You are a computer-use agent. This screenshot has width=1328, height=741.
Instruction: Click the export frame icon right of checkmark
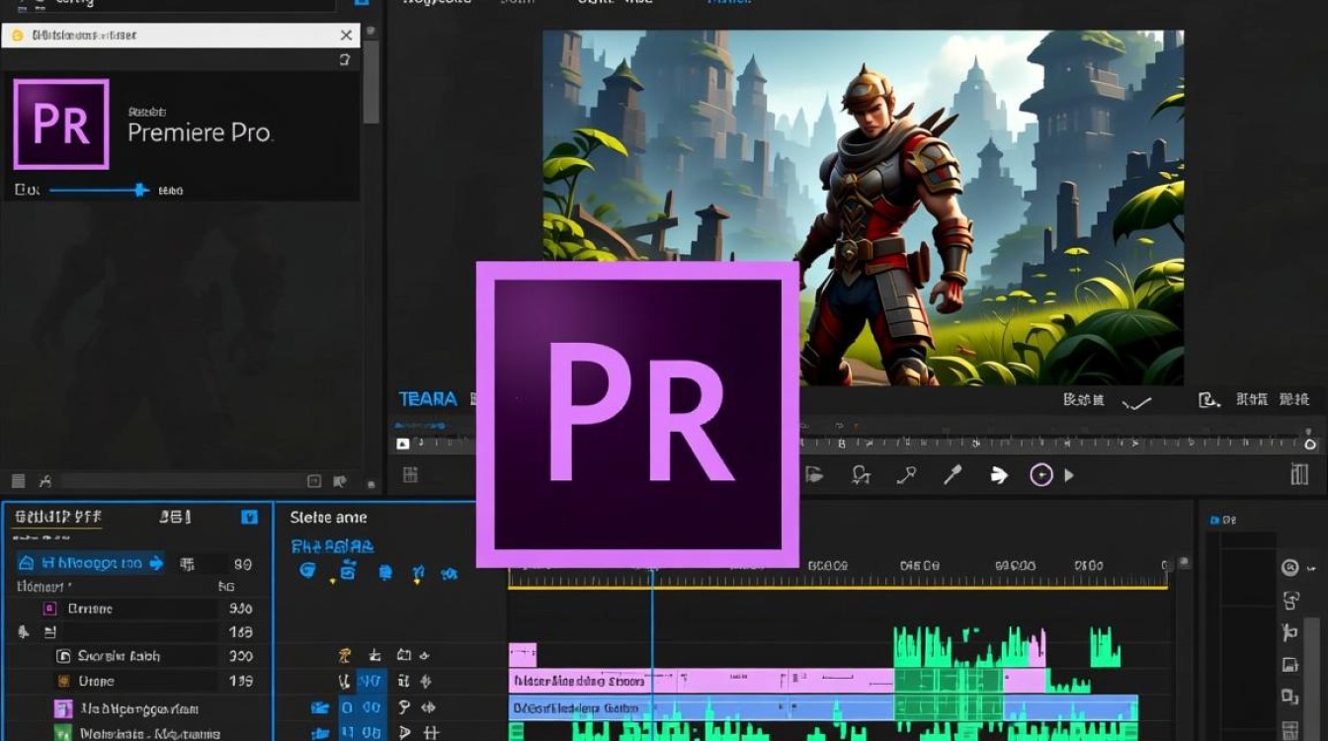pyautogui.click(x=1208, y=400)
